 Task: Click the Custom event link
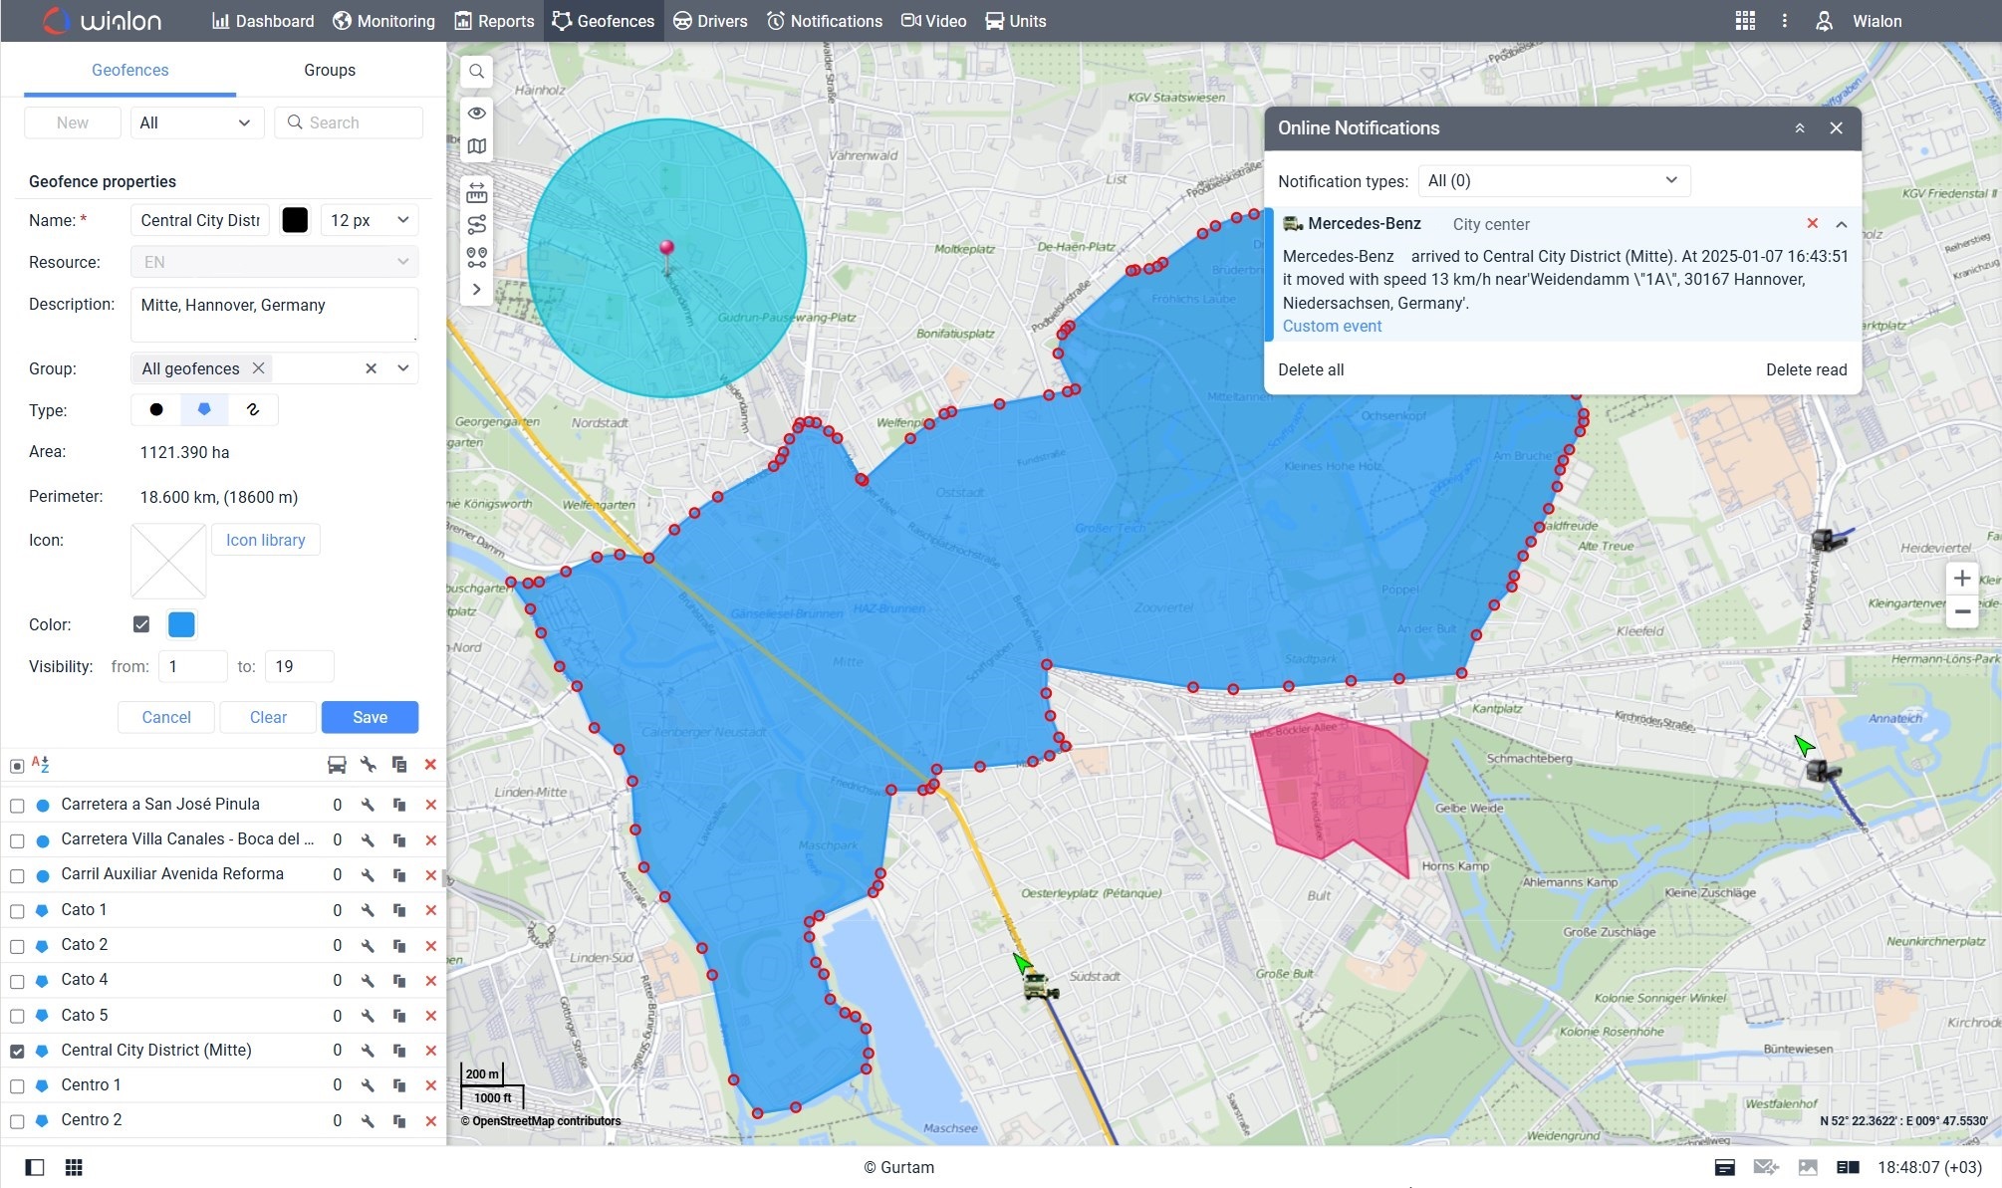(1331, 327)
